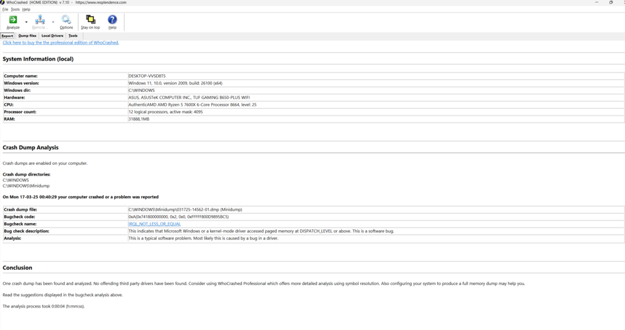Screen dimensions: 625x330
Task: Open Options via the gear icon
Action: (x=66, y=20)
